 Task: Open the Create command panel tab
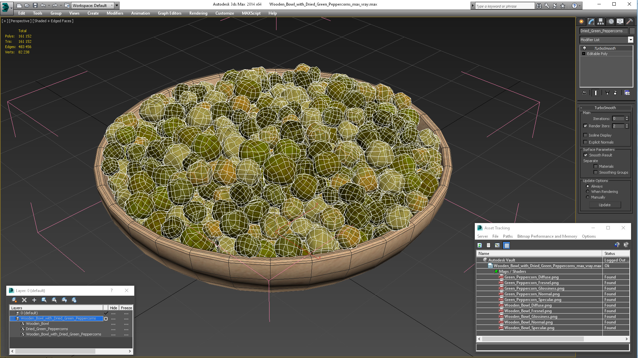[x=581, y=22]
